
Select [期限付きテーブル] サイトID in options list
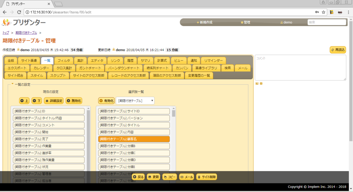[134, 111]
